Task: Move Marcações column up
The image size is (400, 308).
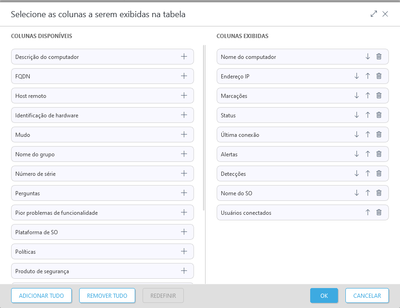Action: pos(368,96)
